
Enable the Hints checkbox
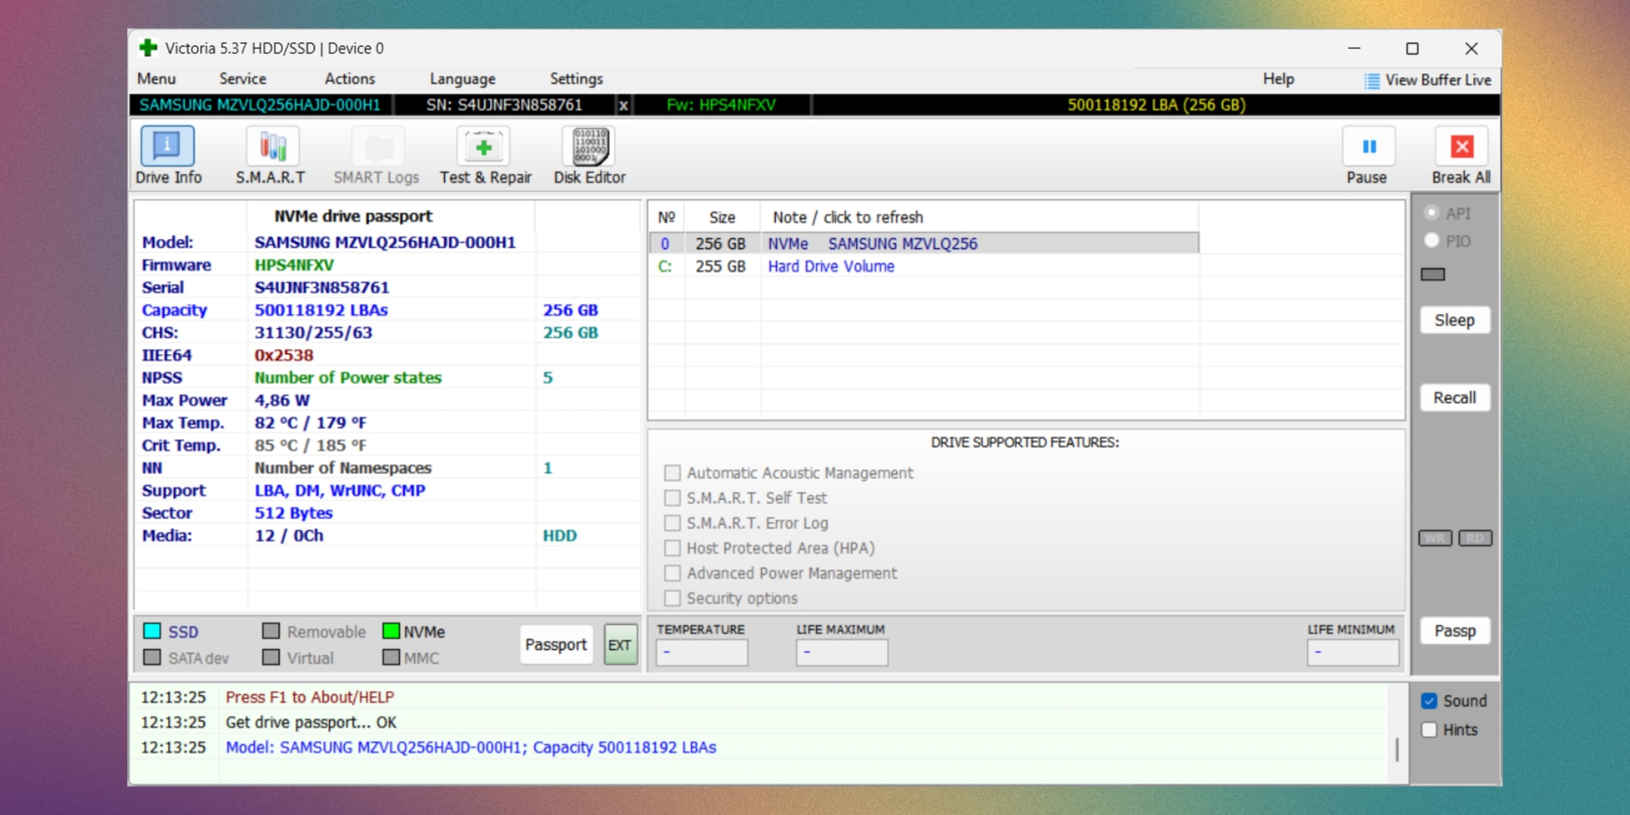coord(1429,730)
